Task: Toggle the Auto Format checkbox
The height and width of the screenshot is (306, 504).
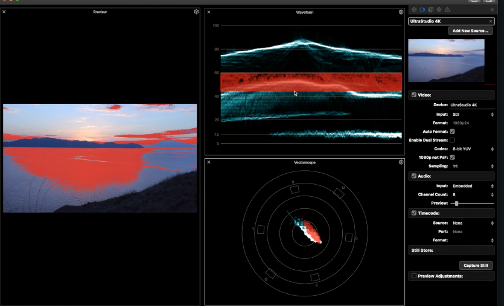Action: (x=452, y=131)
